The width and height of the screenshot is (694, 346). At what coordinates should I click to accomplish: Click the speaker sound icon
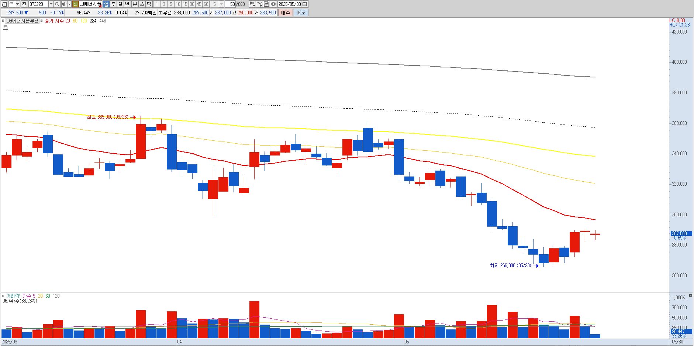(x=64, y=4)
